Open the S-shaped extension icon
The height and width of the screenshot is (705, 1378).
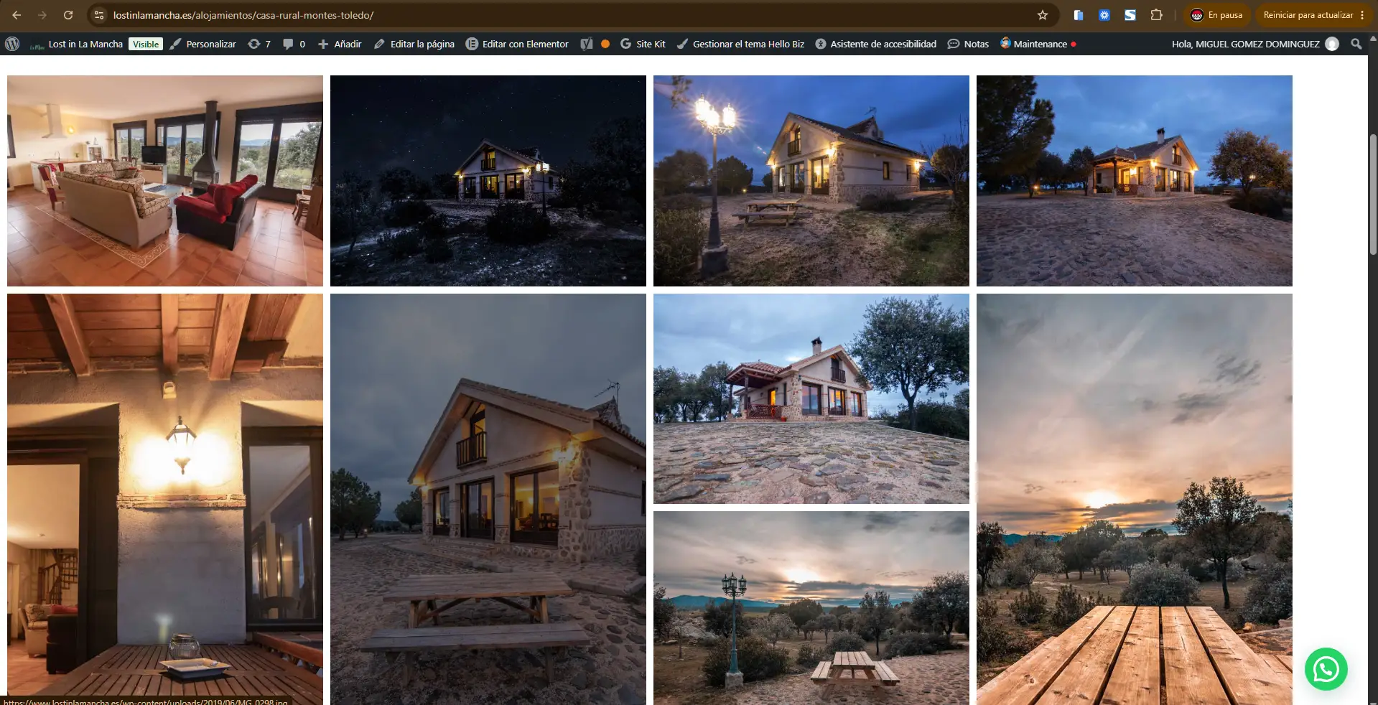pos(1130,15)
